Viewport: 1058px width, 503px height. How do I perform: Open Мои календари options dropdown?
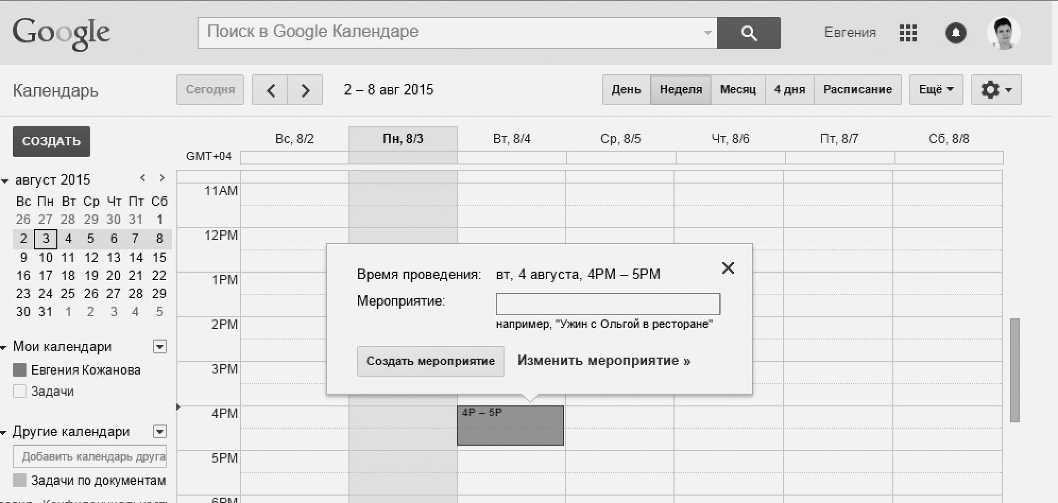tap(160, 347)
